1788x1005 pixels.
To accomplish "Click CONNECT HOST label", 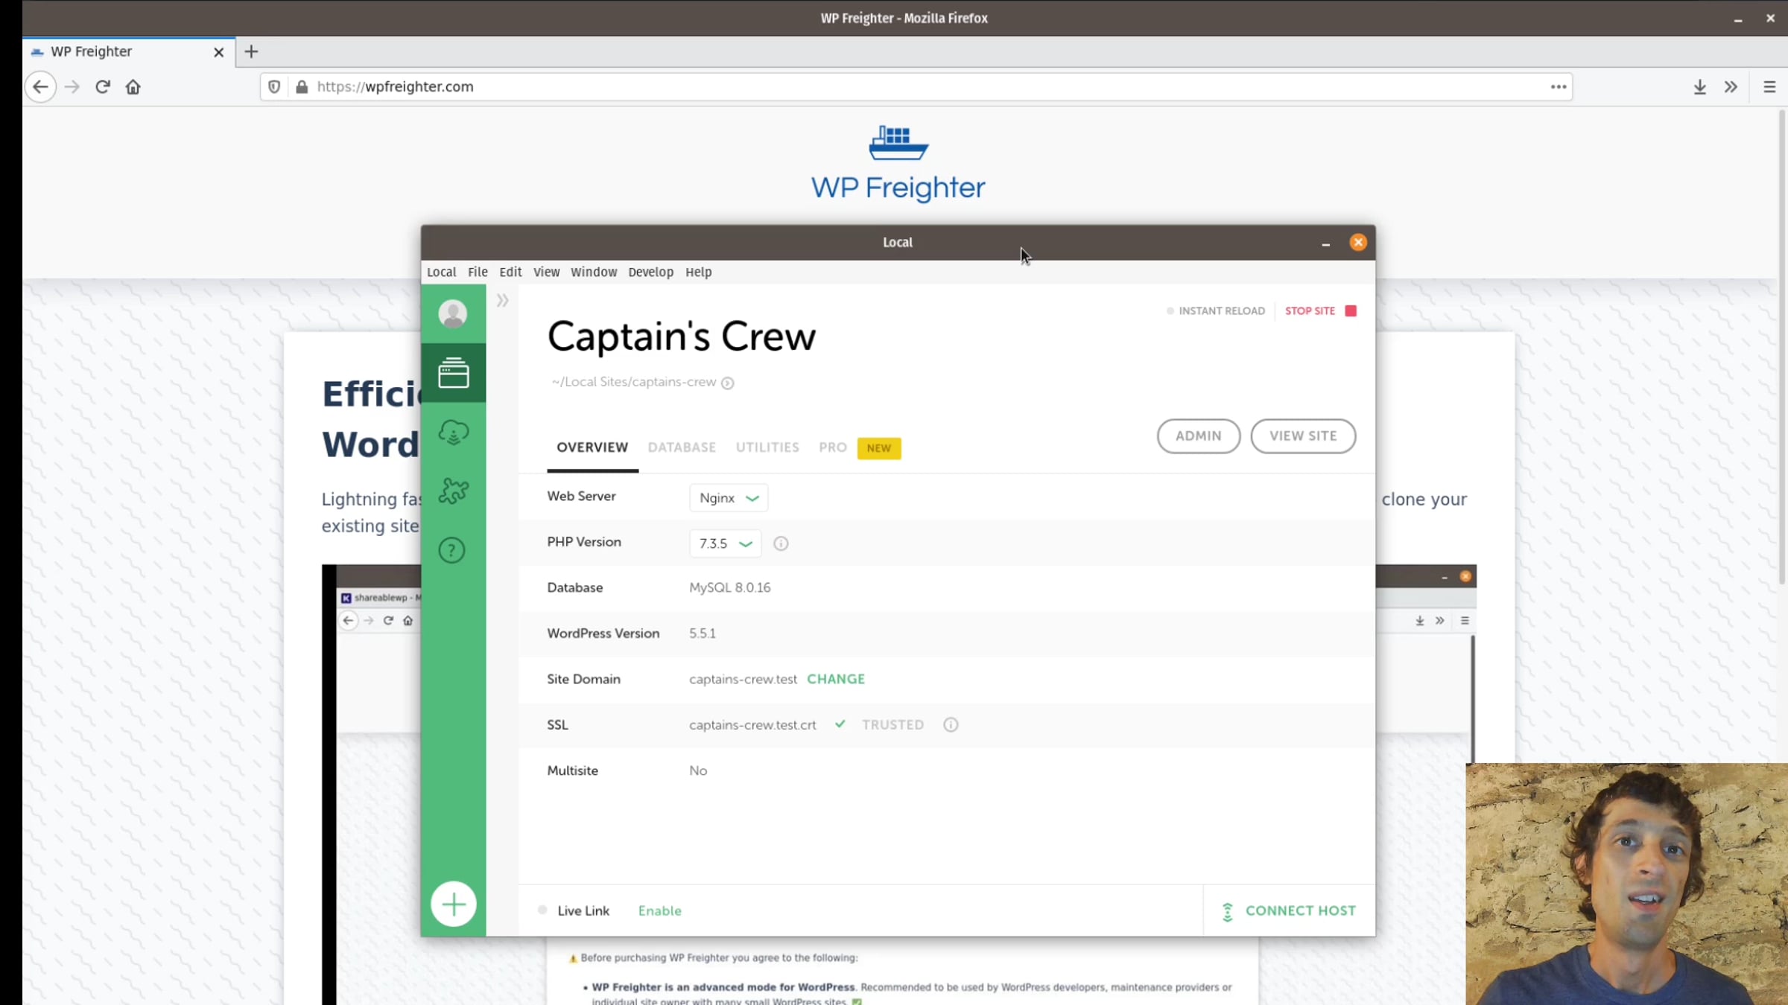I will [1300, 910].
